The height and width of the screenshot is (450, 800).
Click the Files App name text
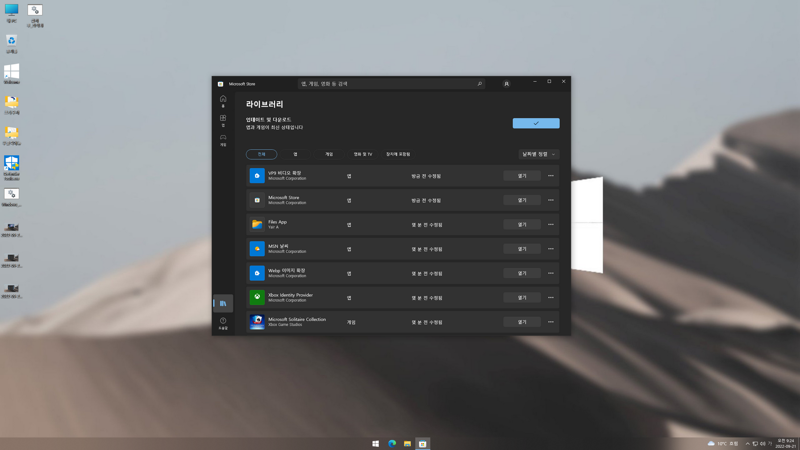pyautogui.click(x=277, y=222)
